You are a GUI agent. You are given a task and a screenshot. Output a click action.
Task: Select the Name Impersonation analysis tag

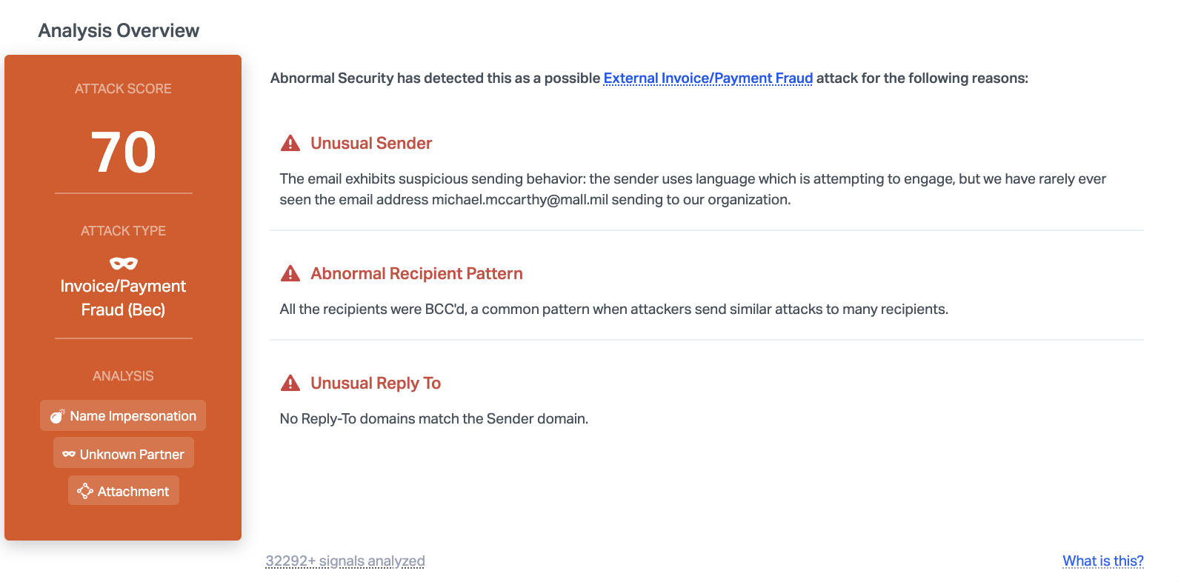(123, 416)
